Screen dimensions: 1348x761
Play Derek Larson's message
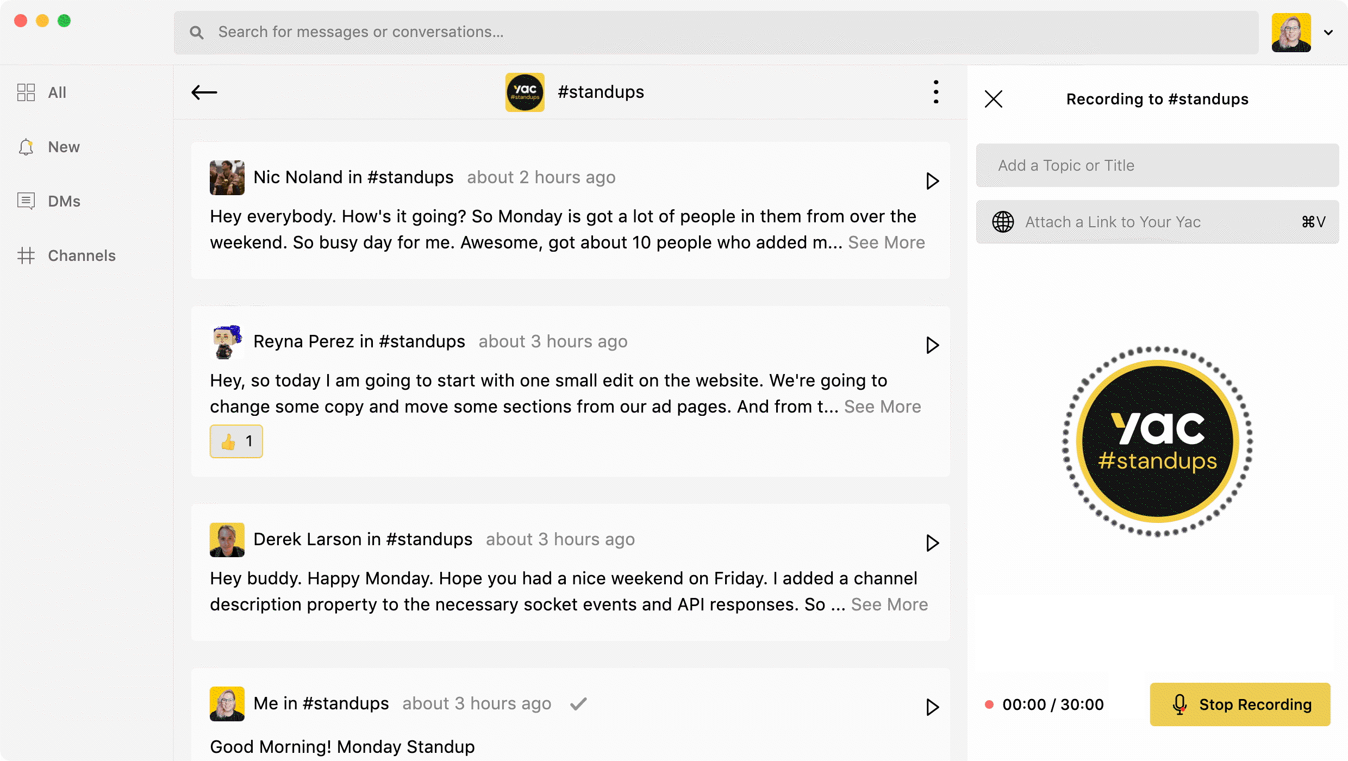click(x=933, y=543)
